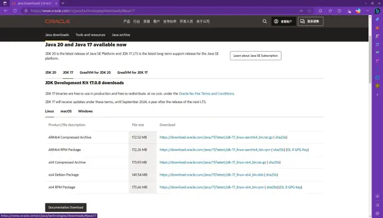Viewport: 383px width, 218px height.
Task: Add page to favorites star icon
Action: [309, 11]
